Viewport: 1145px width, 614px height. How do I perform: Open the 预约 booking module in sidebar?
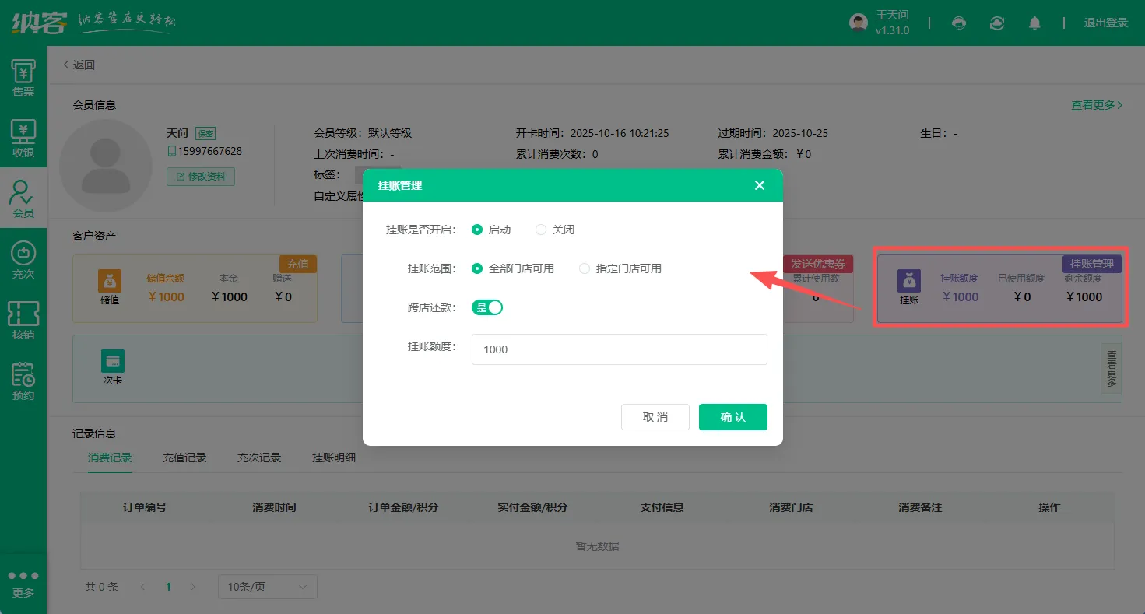(x=23, y=379)
